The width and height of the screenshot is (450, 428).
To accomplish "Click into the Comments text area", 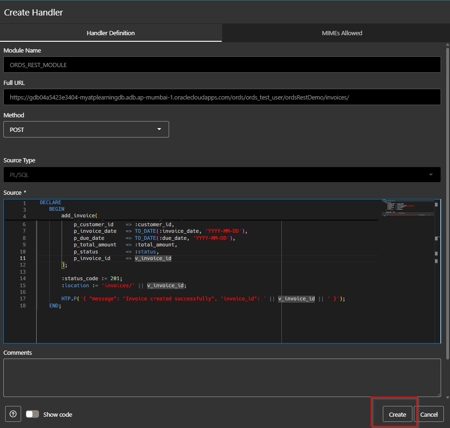I will pos(221,378).
